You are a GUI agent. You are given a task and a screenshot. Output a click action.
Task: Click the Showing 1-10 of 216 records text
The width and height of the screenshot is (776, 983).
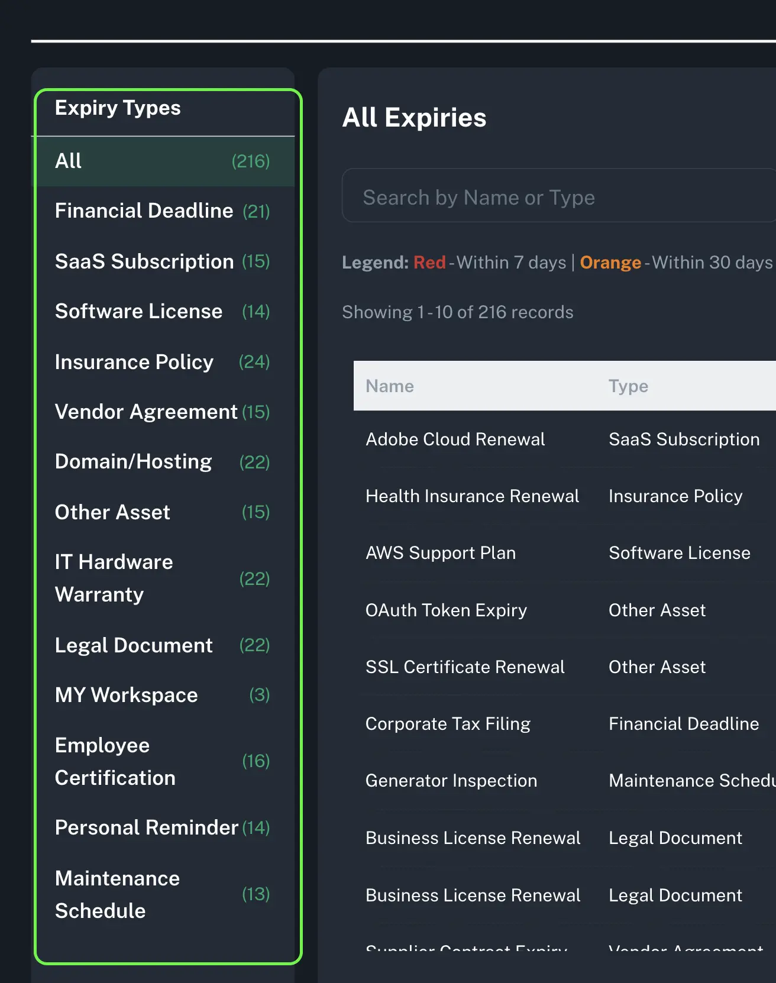(x=458, y=312)
